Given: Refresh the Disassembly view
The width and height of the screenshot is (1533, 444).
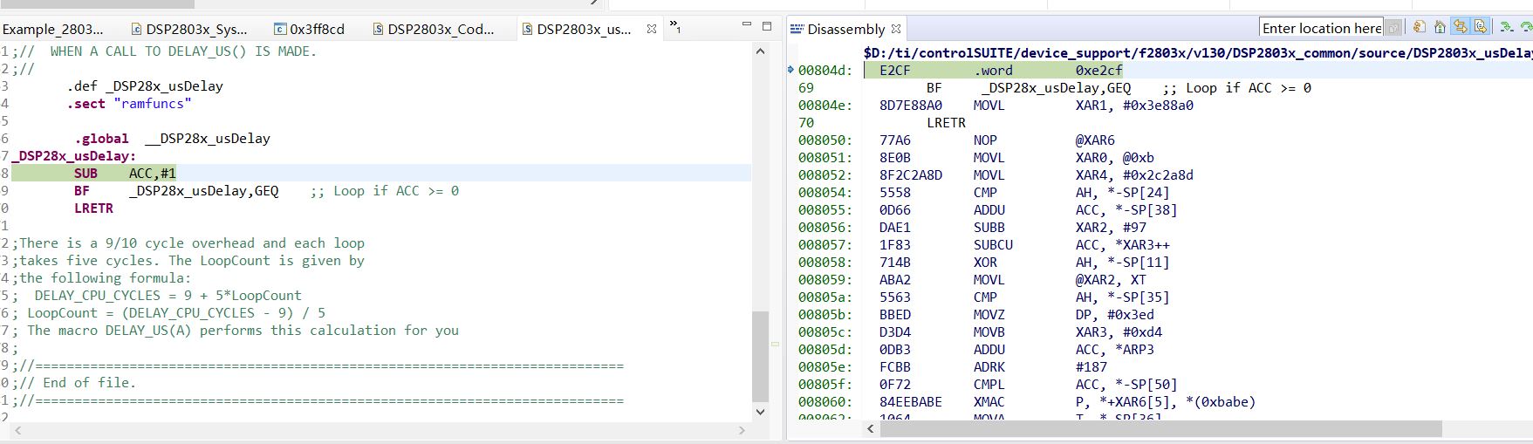Looking at the screenshot, I should click(1420, 28).
